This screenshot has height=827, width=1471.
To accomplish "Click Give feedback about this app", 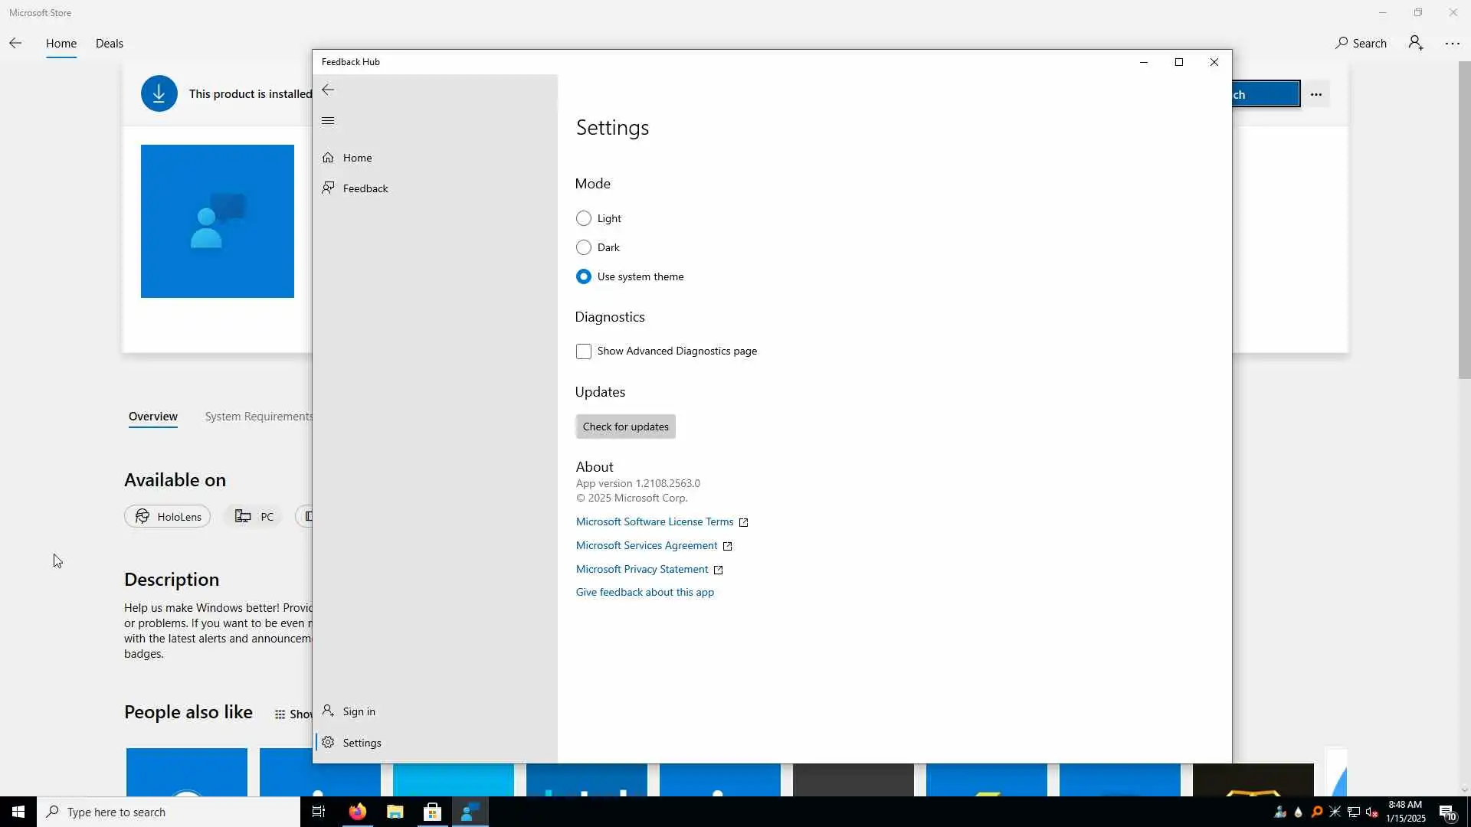I will tap(644, 592).
